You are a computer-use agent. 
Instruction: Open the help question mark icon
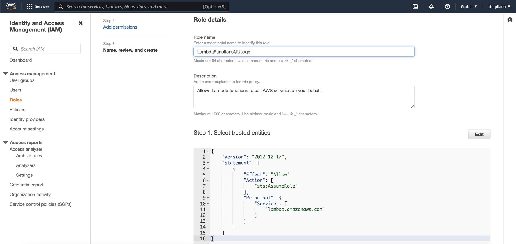click(x=447, y=6)
